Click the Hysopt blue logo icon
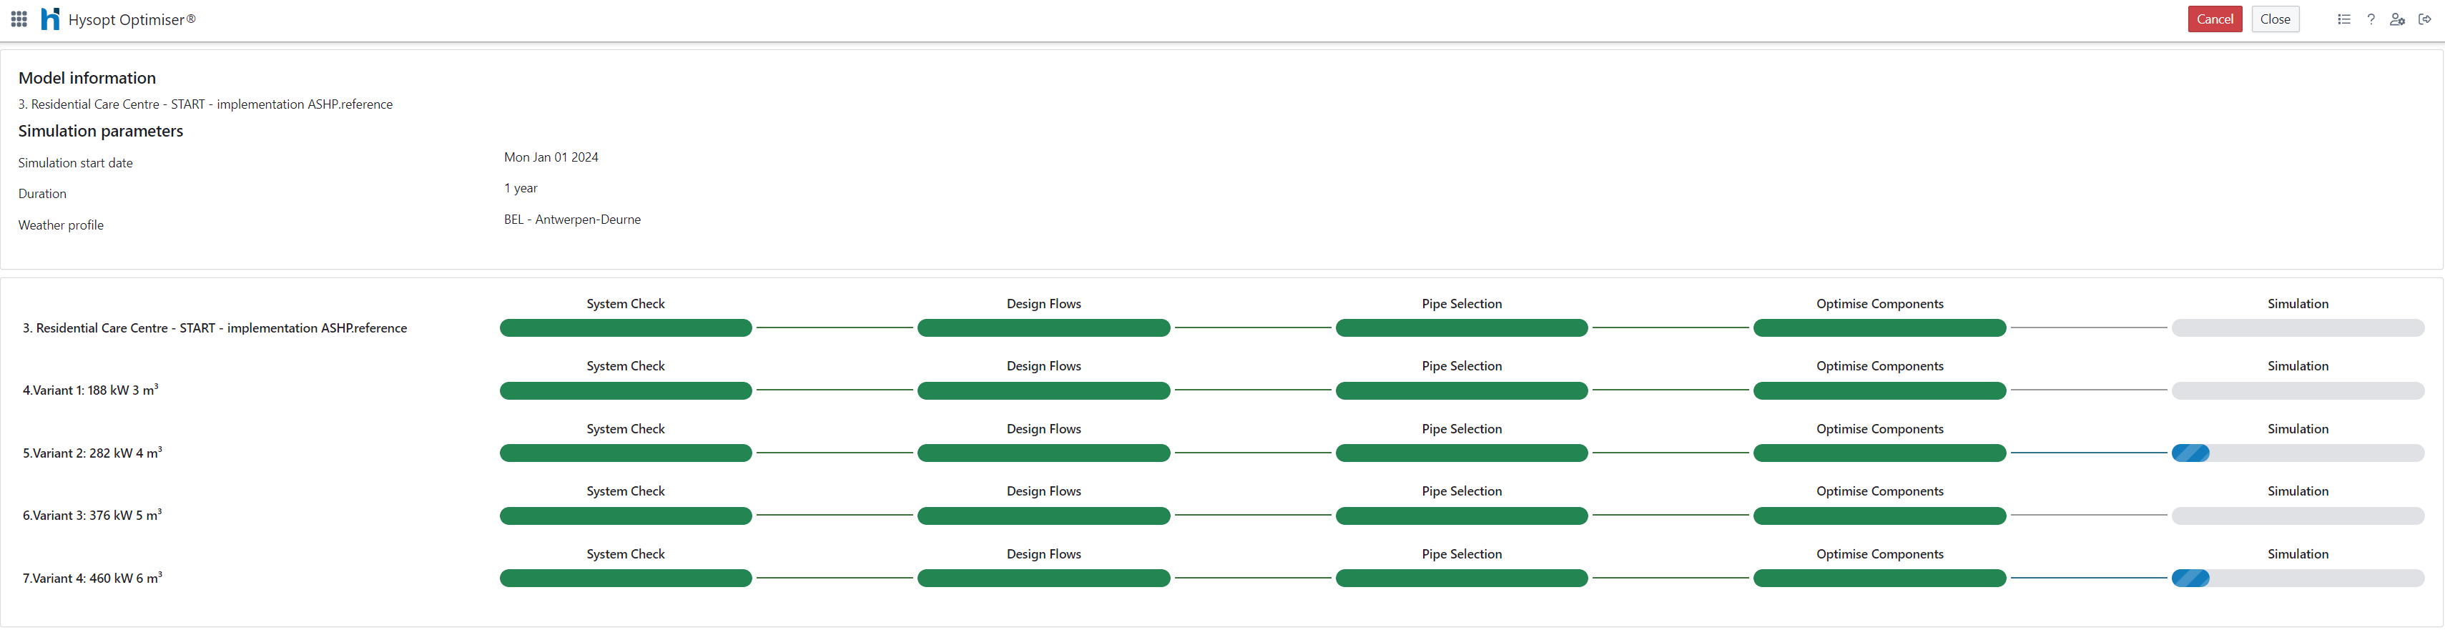The image size is (2445, 640). point(50,19)
